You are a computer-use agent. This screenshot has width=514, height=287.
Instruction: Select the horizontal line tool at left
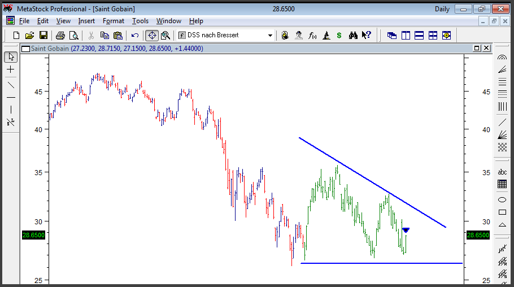[11, 97]
